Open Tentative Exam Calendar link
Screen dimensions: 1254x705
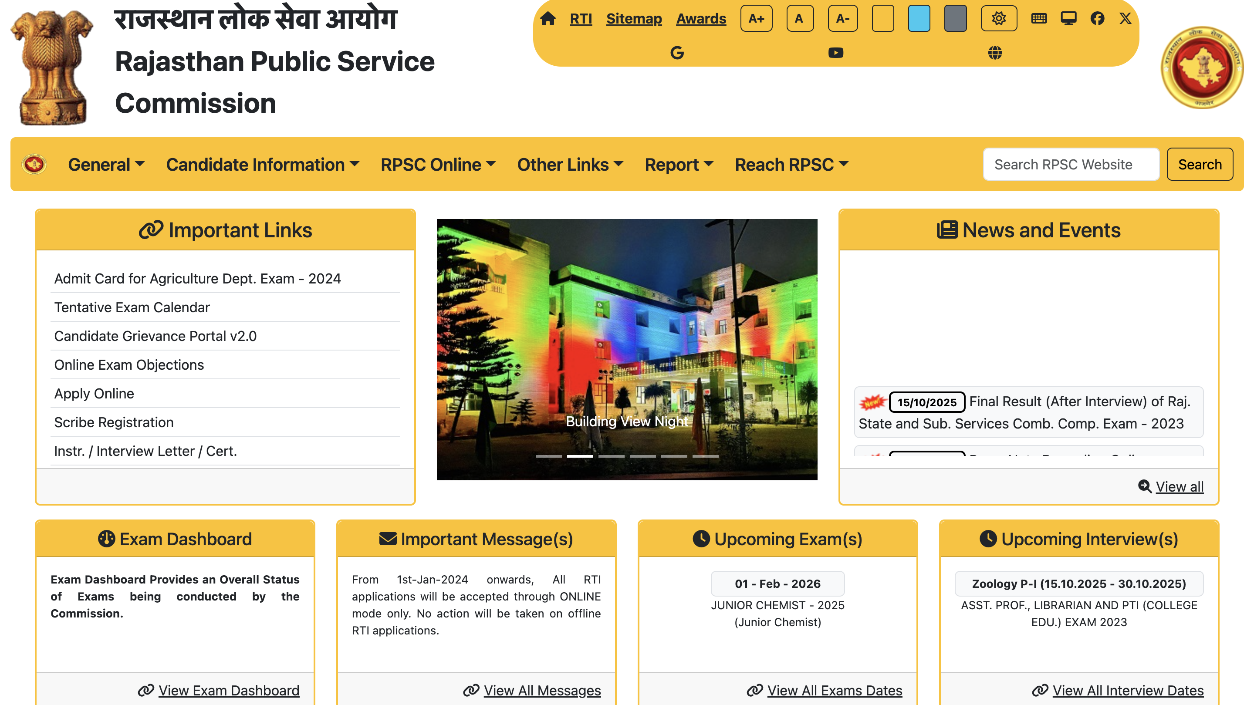click(132, 307)
